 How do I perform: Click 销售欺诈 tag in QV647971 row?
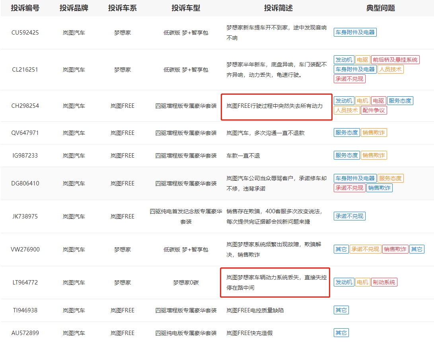(x=374, y=133)
